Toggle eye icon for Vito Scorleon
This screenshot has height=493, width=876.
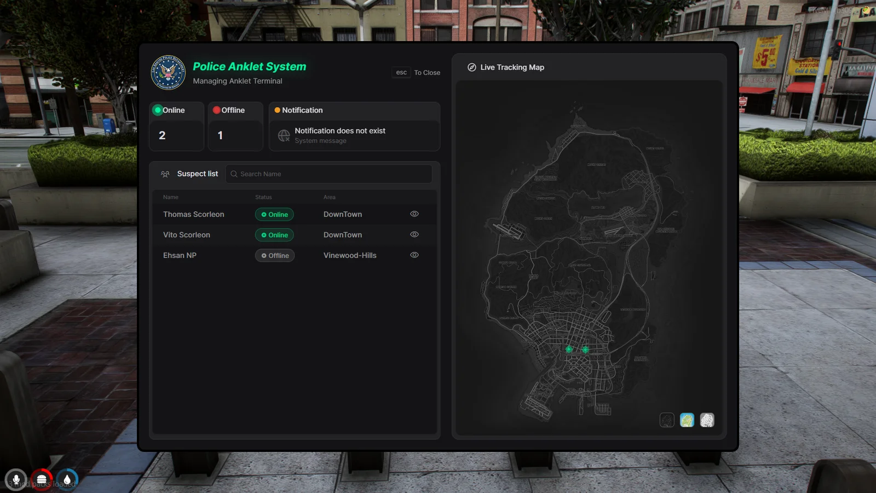click(414, 234)
